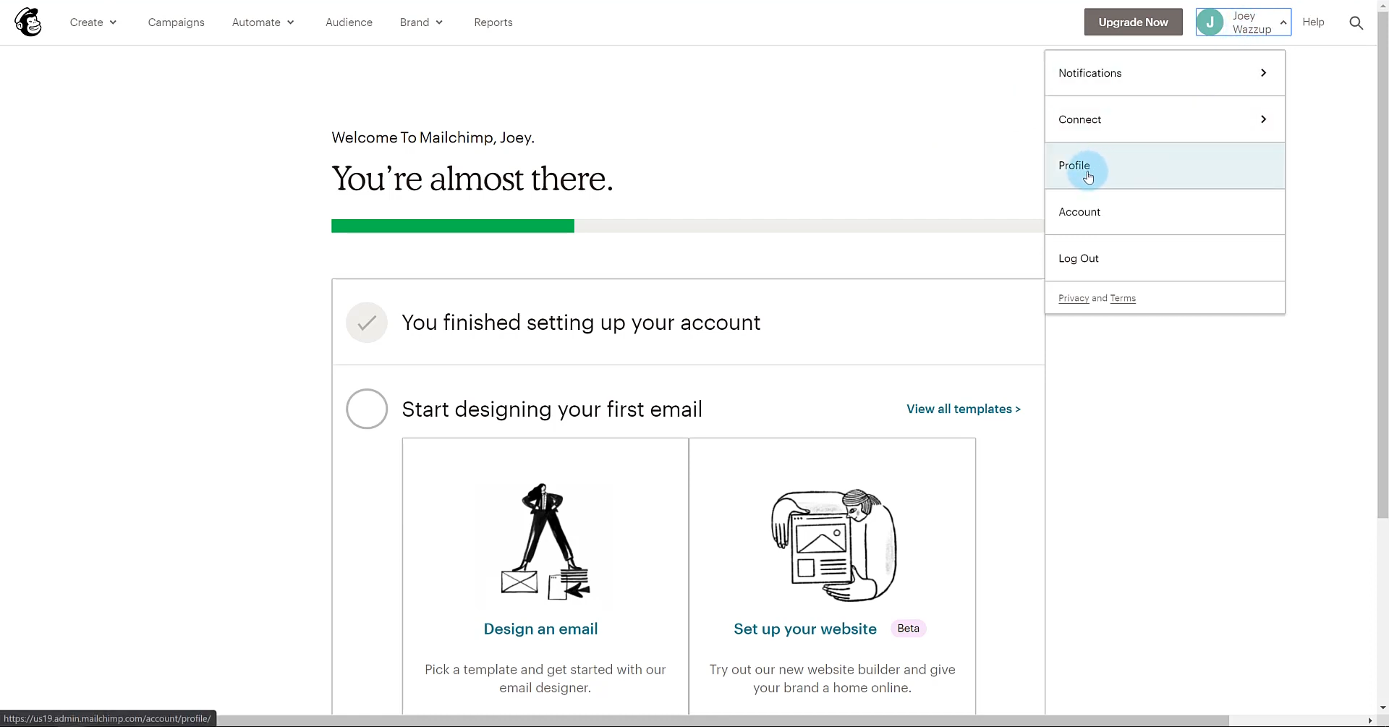
Task: Expand the Connect submenu chevron
Action: [x=1263, y=119]
